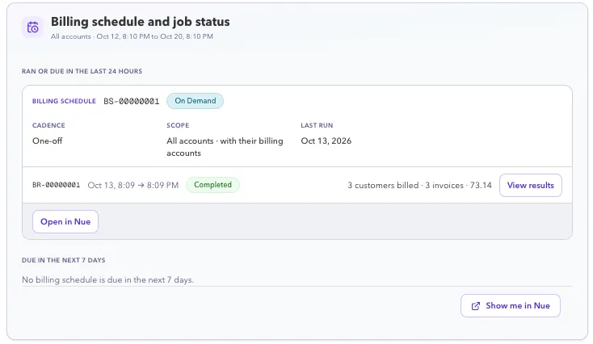Click the Show me in Nue button
Viewport: 593px width, 344px height.
pos(510,305)
